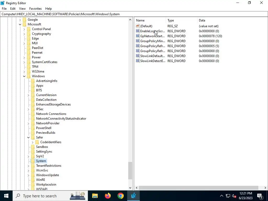Screen dimensions: 268x201
Task: Expand the Control Panel key
Action: (24, 29)
